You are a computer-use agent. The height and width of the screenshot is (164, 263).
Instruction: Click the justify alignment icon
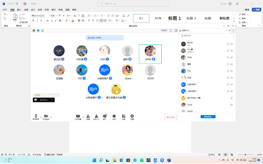tap(101, 20)
